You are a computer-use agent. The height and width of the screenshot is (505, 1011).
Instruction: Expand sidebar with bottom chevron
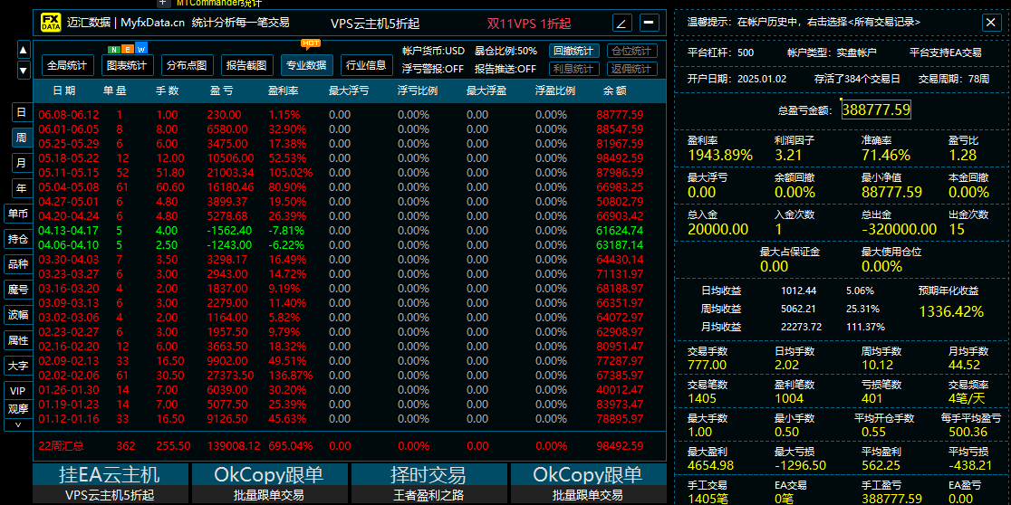(x=18, y=425)
